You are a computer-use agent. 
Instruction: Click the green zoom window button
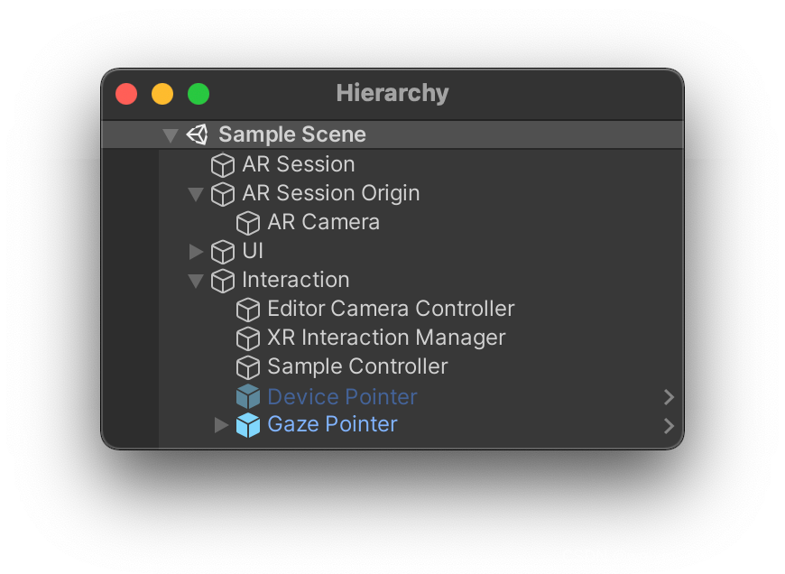(x=199, y=94)
